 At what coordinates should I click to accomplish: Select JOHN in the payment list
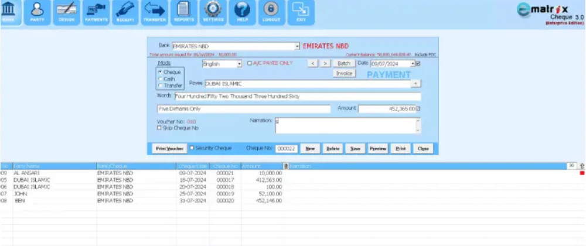[x=21, y=194]
